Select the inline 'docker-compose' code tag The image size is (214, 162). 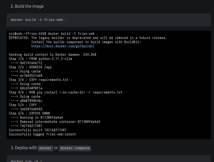(75, 148)
